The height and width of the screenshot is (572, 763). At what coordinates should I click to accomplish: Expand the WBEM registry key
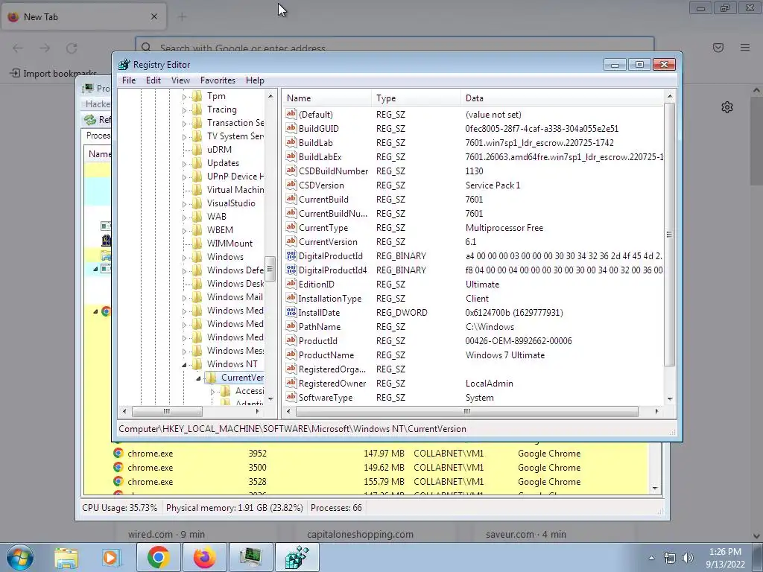185,231
